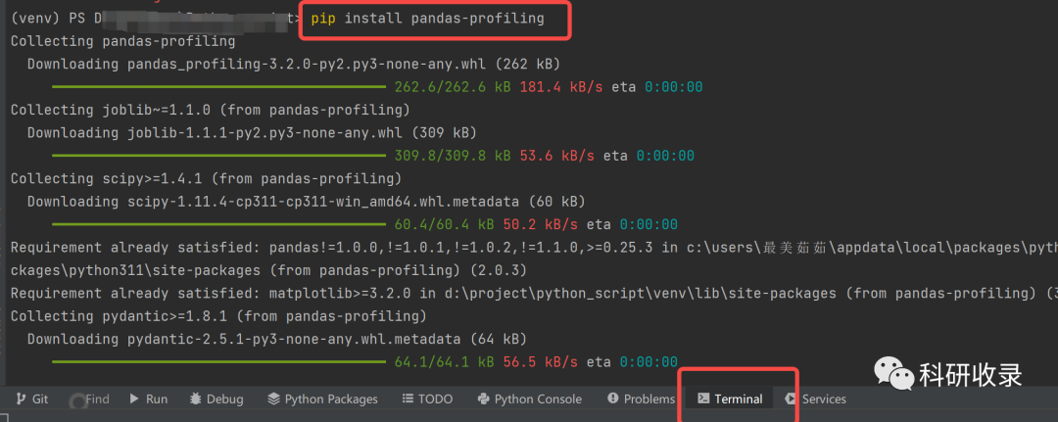This screenshot has height=422, width=1058.
Task: Open the Git tool window tab
Action: coord(31,399)
